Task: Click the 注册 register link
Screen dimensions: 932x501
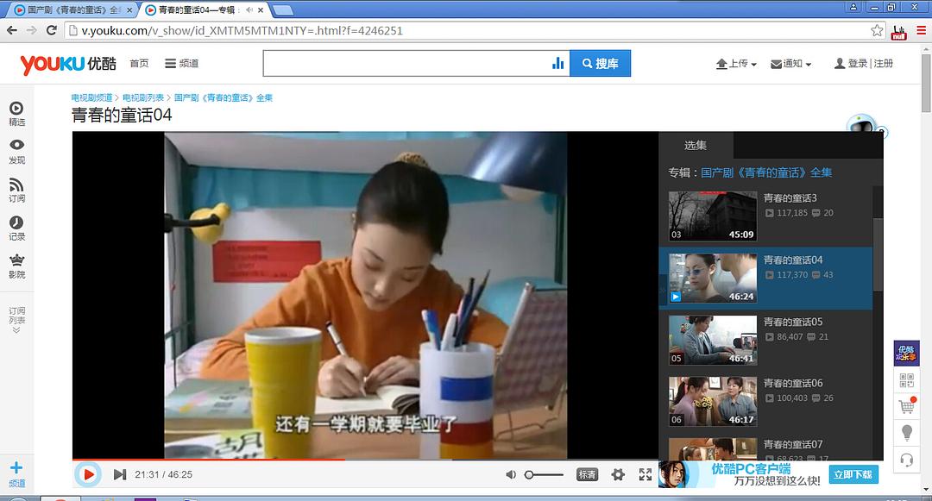Action: click(x=884, y=64)
